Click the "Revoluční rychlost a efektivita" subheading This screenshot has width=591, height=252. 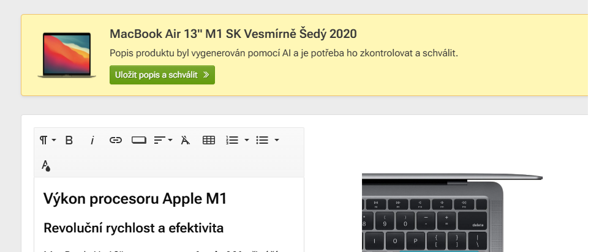[134, 228]
